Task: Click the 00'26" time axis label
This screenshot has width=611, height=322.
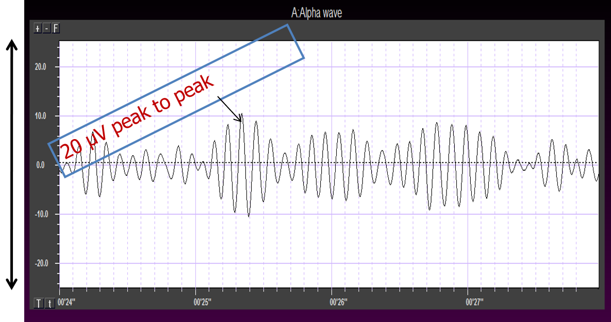Action: [x=338, y=301]
